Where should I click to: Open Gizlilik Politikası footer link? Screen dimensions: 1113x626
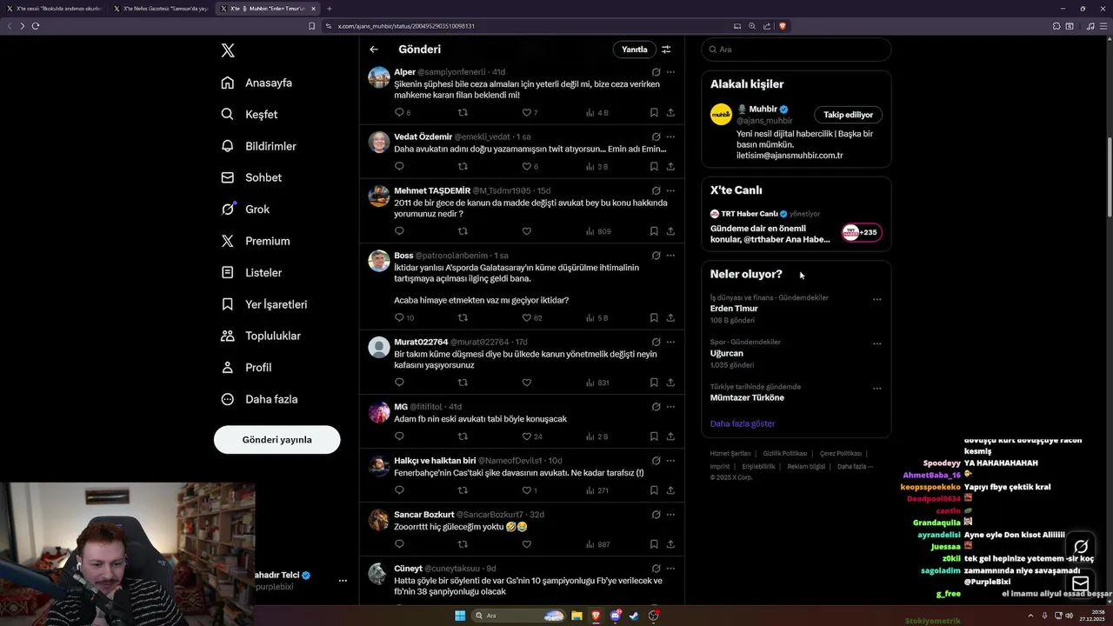click(x=786, y=454)
